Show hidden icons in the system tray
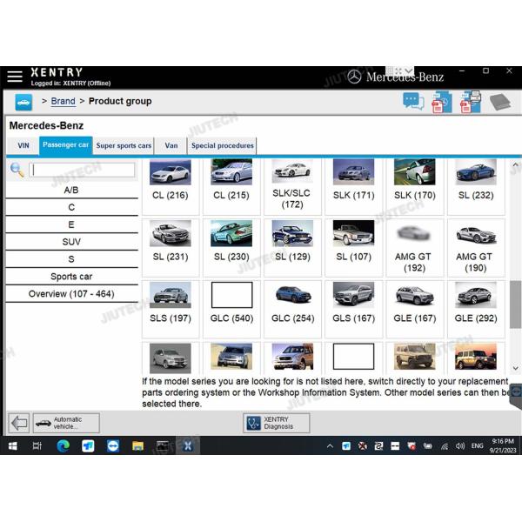Image resolution: width=522 pixels, height=522 pixels. coord(330,446)
